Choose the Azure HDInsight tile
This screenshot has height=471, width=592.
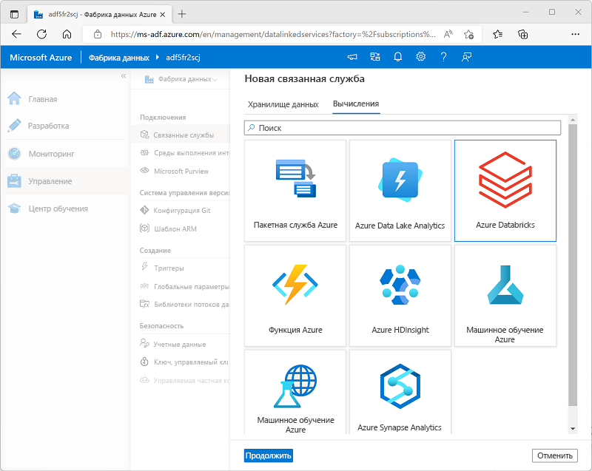click(400, 296)
